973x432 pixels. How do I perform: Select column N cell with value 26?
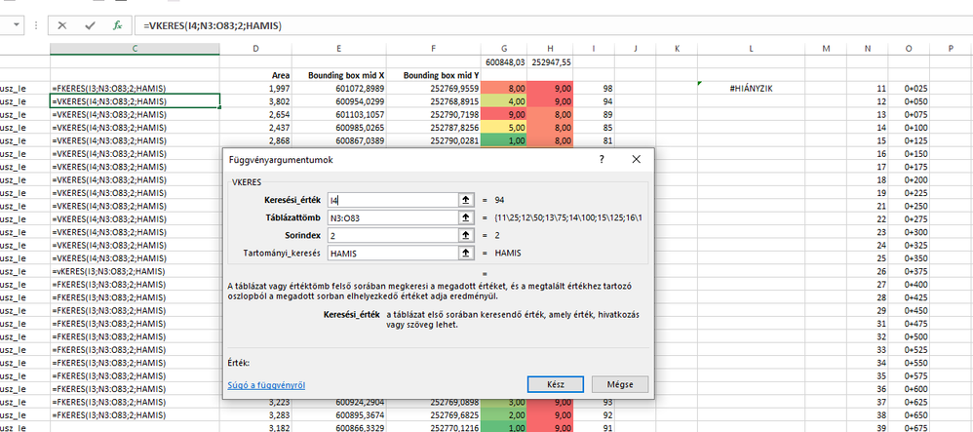pos(867,271)
